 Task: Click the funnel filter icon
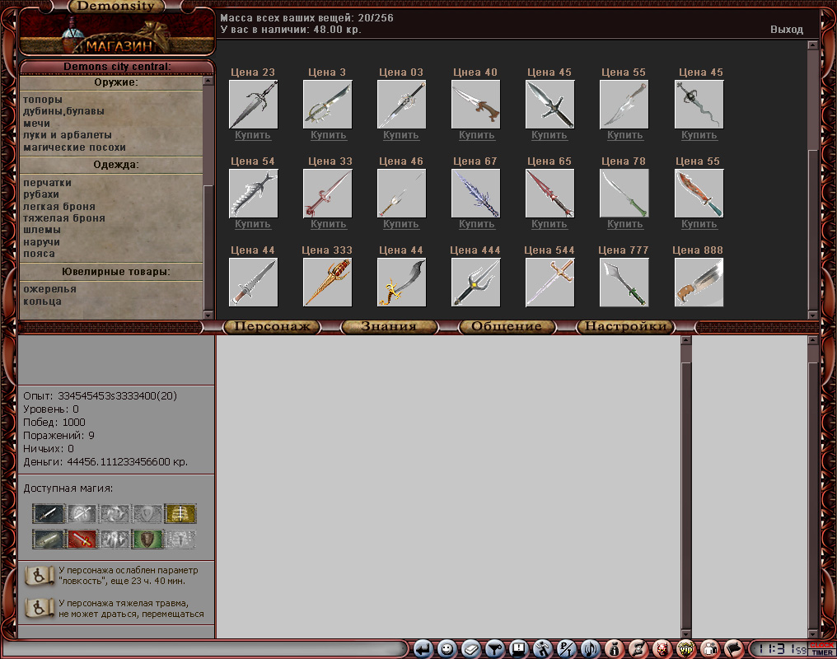click(495, 649)
